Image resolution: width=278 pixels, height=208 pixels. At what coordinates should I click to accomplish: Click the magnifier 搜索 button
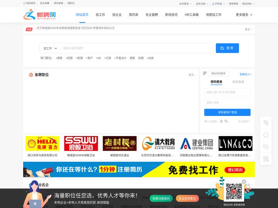point(227,48)
